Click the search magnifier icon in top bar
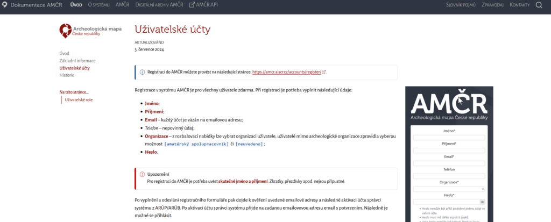Viewport: 551px width, 222px height. point(539,5)
